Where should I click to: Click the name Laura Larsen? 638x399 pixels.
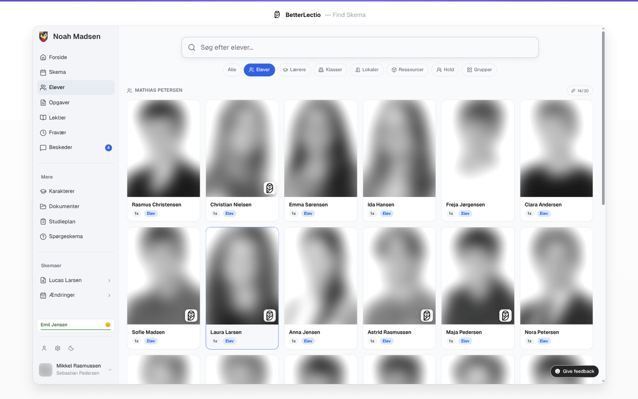pyautogui.click(x=226, y=332)
